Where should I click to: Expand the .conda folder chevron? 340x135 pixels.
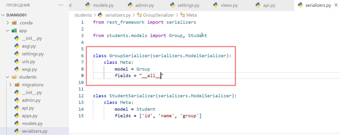pyautogui.click(x=8, y=23)
